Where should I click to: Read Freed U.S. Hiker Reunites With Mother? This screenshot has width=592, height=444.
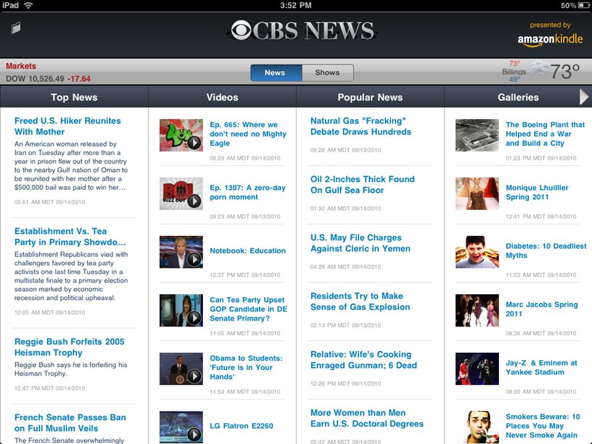[68, 126]
